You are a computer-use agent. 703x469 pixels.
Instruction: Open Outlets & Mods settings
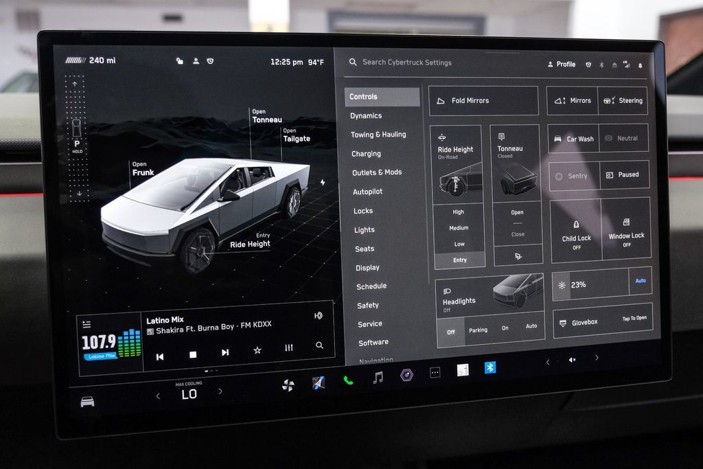click(x=377, y=172)
